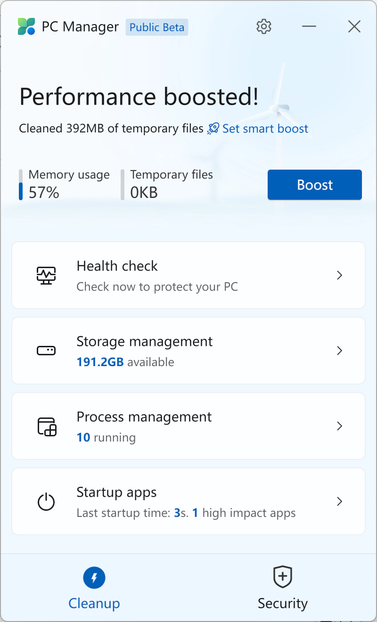Expand Health check with its chevron
The height and width of the screenshot is (622, 377).
coord(339,275)
